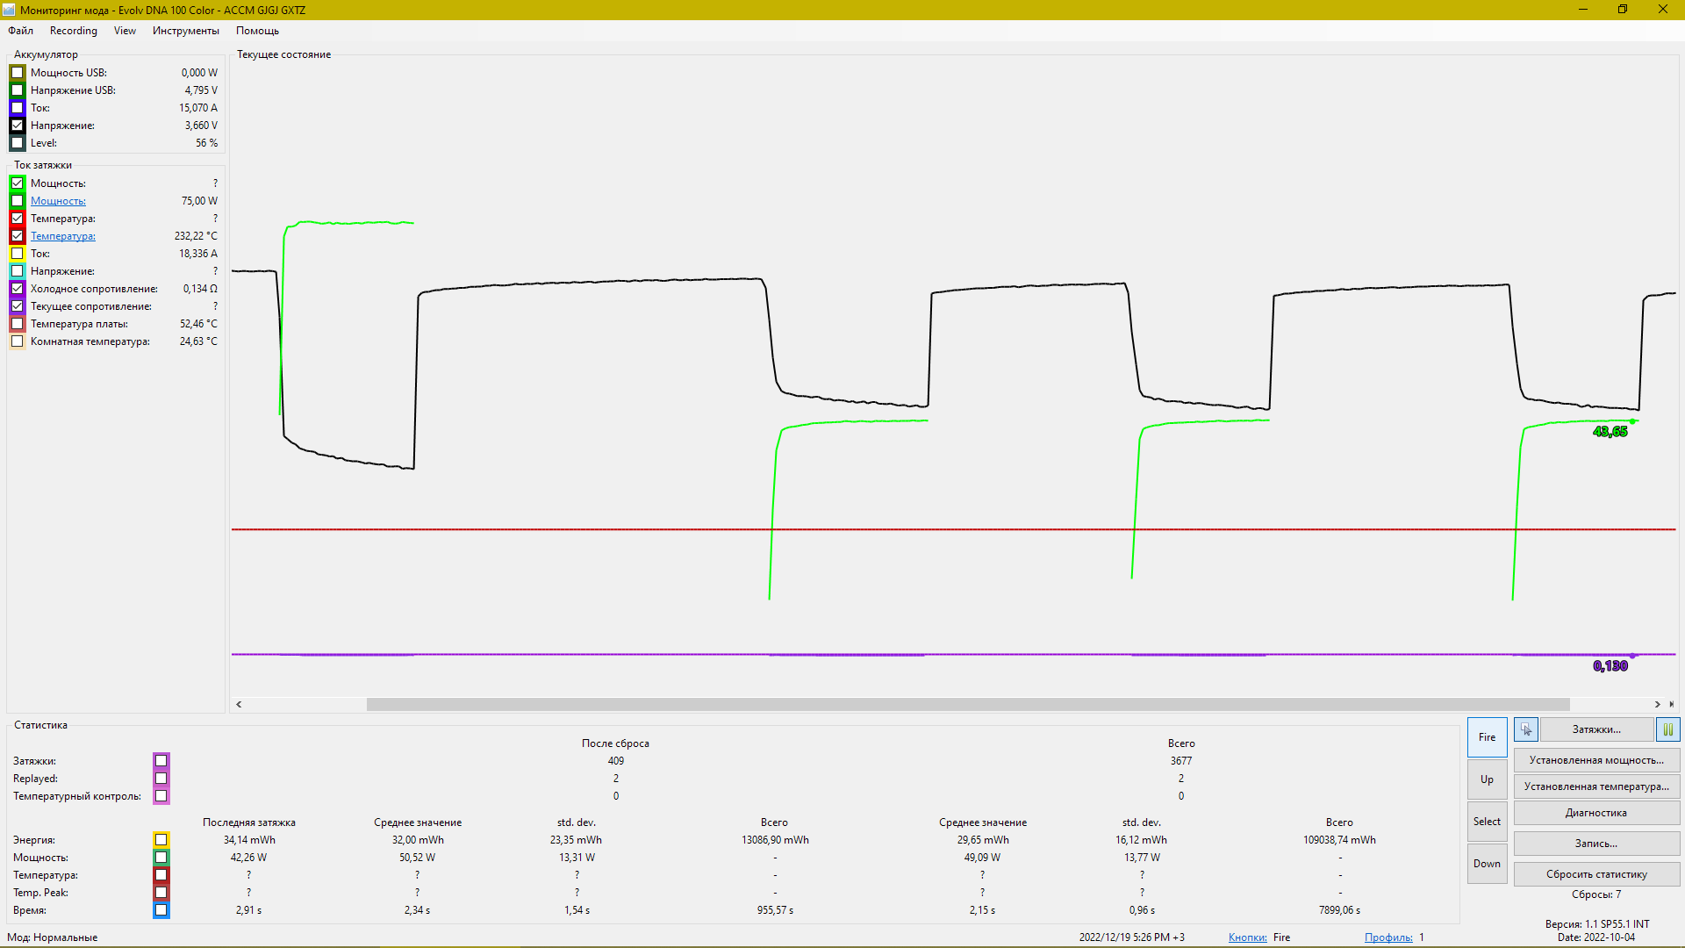The height and width of the screenshot is (948, 1685).
Task: Click the cursor selection mode icon
Action: click(1526, 729)
